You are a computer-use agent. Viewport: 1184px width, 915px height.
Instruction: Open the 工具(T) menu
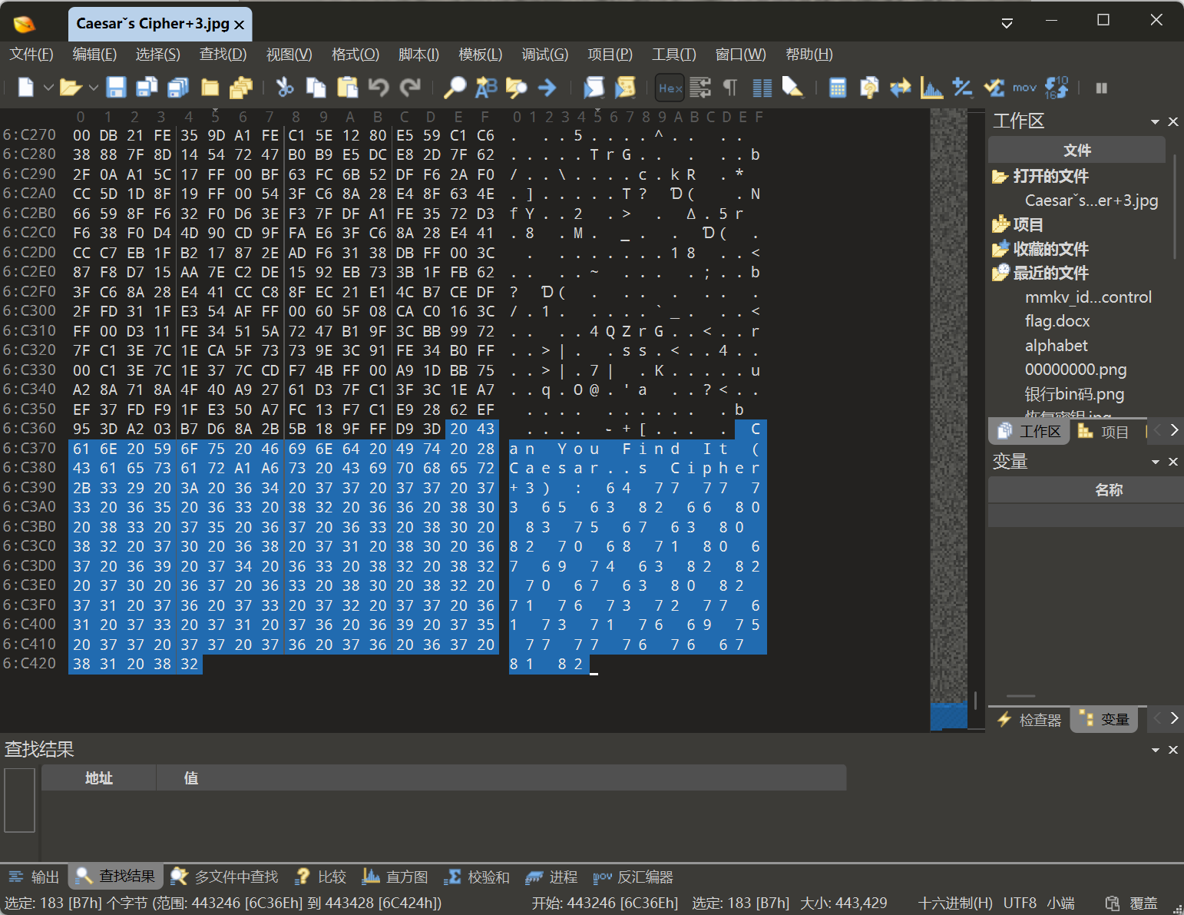tap(673, 55)
